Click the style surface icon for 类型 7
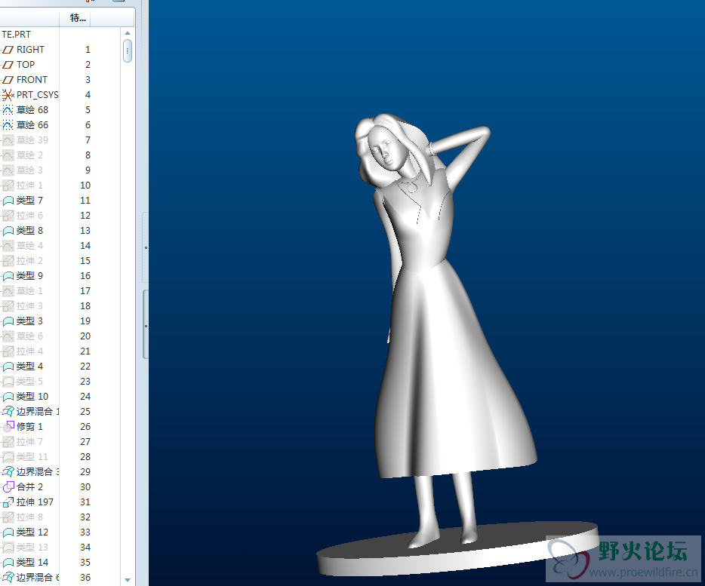This screenshot has width=705, height=586. (x=8, y=201)
